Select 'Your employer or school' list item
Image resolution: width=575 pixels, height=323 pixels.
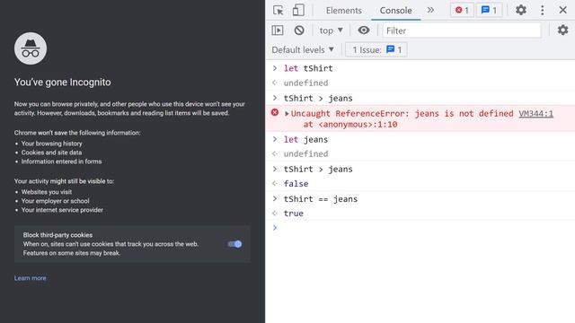55,201
